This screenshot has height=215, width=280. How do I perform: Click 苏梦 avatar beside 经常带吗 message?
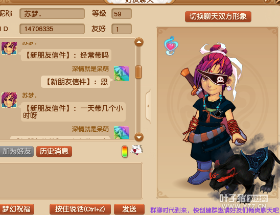9,48
